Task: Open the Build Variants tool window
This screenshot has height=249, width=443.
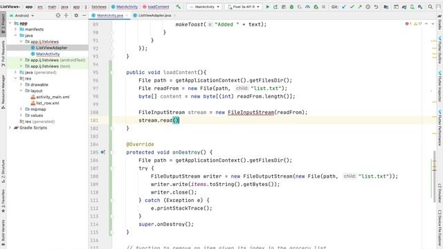Action: click(x=3, y=233)
